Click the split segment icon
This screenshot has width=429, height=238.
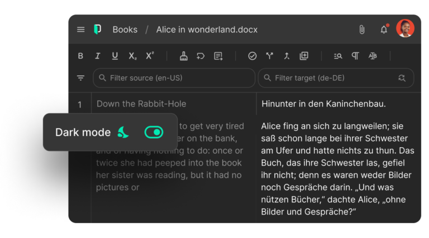coord(270,56)
